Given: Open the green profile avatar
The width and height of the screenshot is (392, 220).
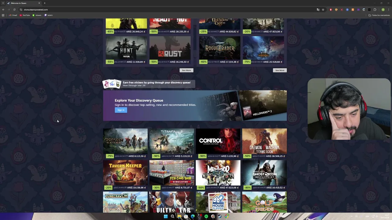Looking at the screenshot, I should pyautogui.click(x=383, y=9).
